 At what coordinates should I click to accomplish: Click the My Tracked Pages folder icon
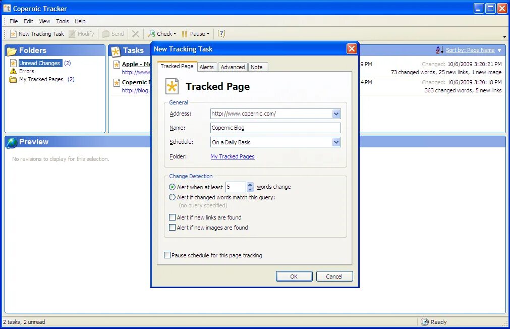click(x=13, y=79)
